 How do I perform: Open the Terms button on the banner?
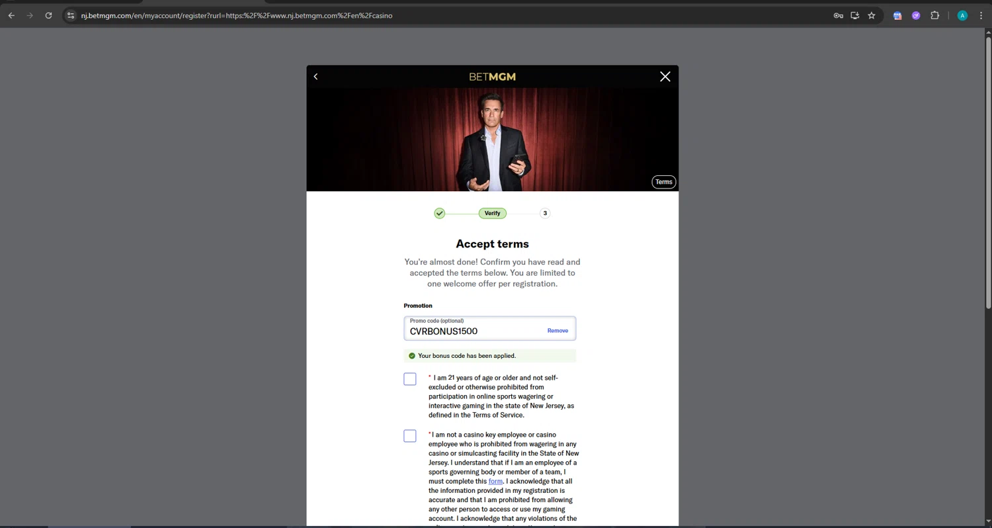click(664, 182)
